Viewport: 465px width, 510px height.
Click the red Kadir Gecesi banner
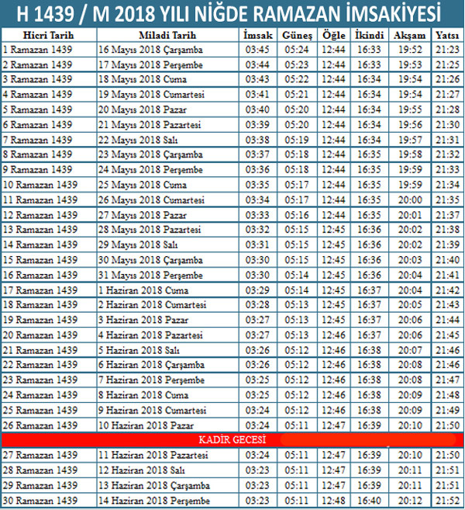pos(232,439)
